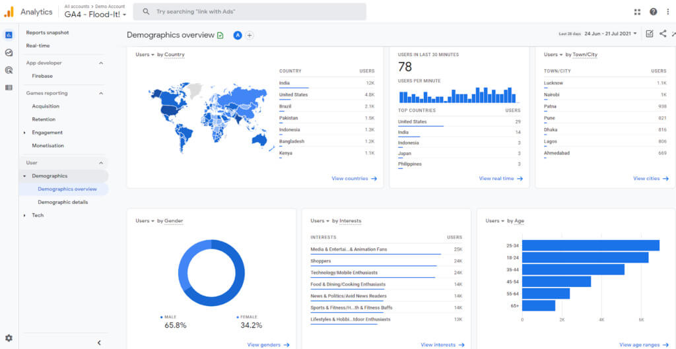Viewport: 676px width, 349px height.
Task: Click the View countries link
Action: (x=354, y=178)
